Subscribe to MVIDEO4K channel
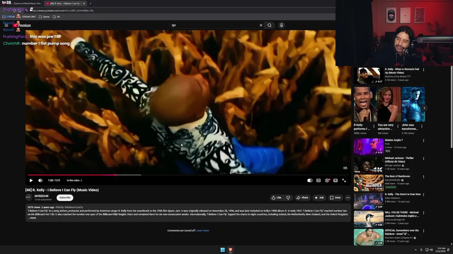453x254 pixels. pyautogui.click(x=65, y=198)
